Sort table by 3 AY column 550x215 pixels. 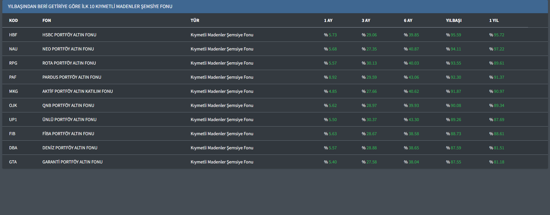point(366,20)
